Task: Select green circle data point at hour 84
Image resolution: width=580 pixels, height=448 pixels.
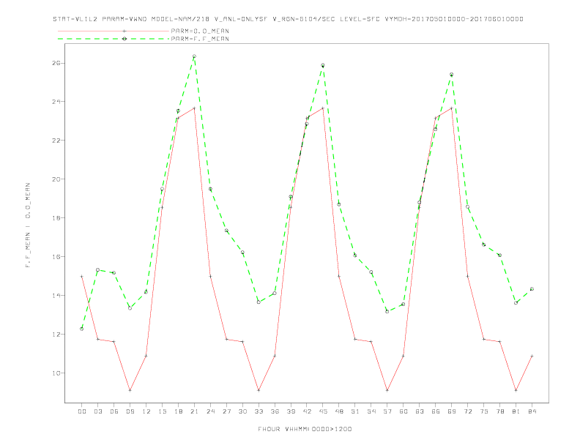Action: click(532, 289)
